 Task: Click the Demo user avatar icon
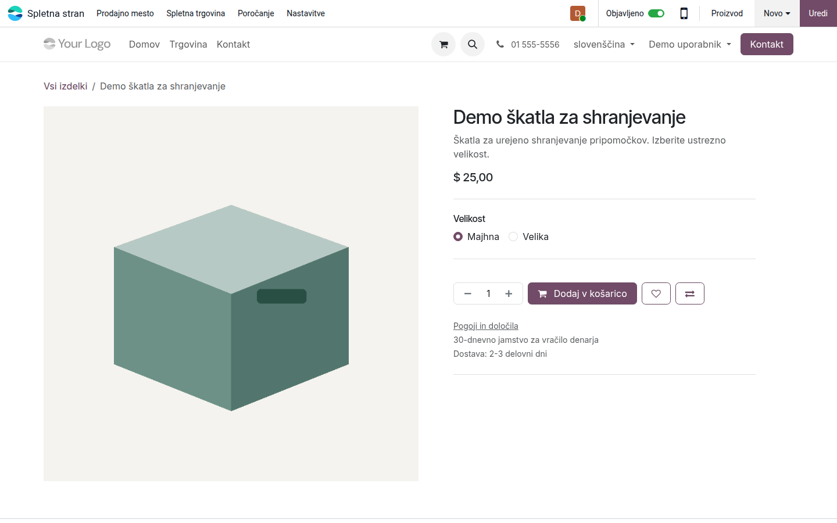click(x=578, y=13)
